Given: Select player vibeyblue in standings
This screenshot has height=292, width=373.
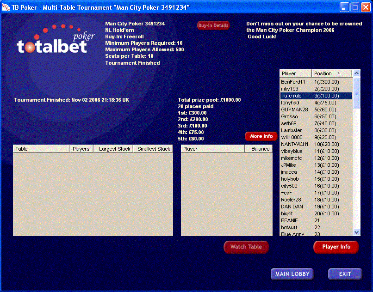Looking at the screenshot, I should tap(292, 151).
